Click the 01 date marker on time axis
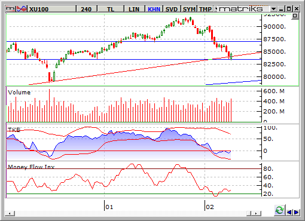This screenshot has height=221, width=305. (x=109, y=207)
